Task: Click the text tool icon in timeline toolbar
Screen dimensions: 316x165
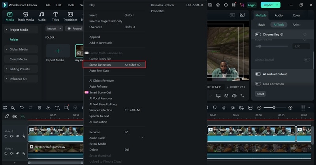Action: (x=57, y=108)
